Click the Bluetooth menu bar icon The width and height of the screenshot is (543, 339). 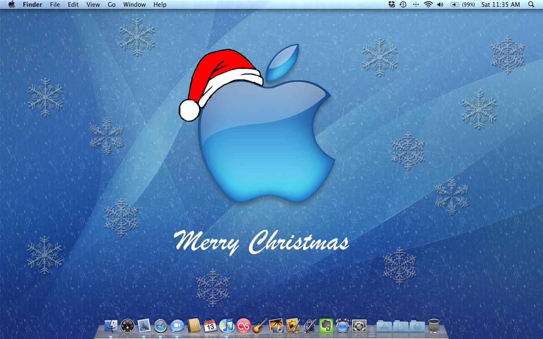point(416,5)
